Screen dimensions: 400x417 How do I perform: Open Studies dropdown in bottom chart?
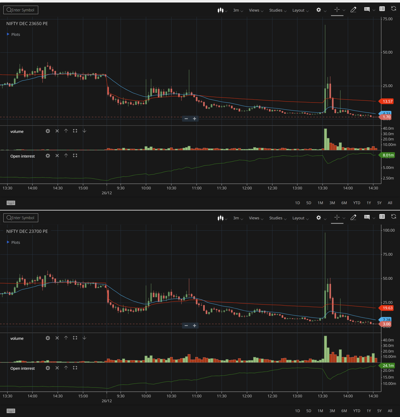coord(278,218)
